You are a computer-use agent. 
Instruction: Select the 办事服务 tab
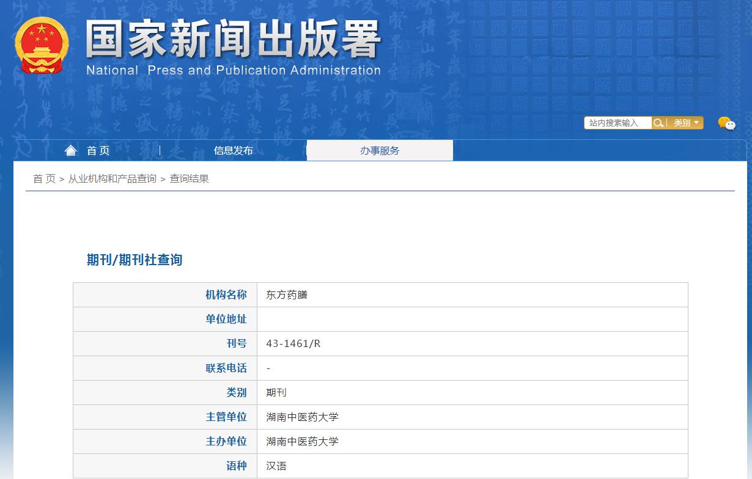point(380,150)
